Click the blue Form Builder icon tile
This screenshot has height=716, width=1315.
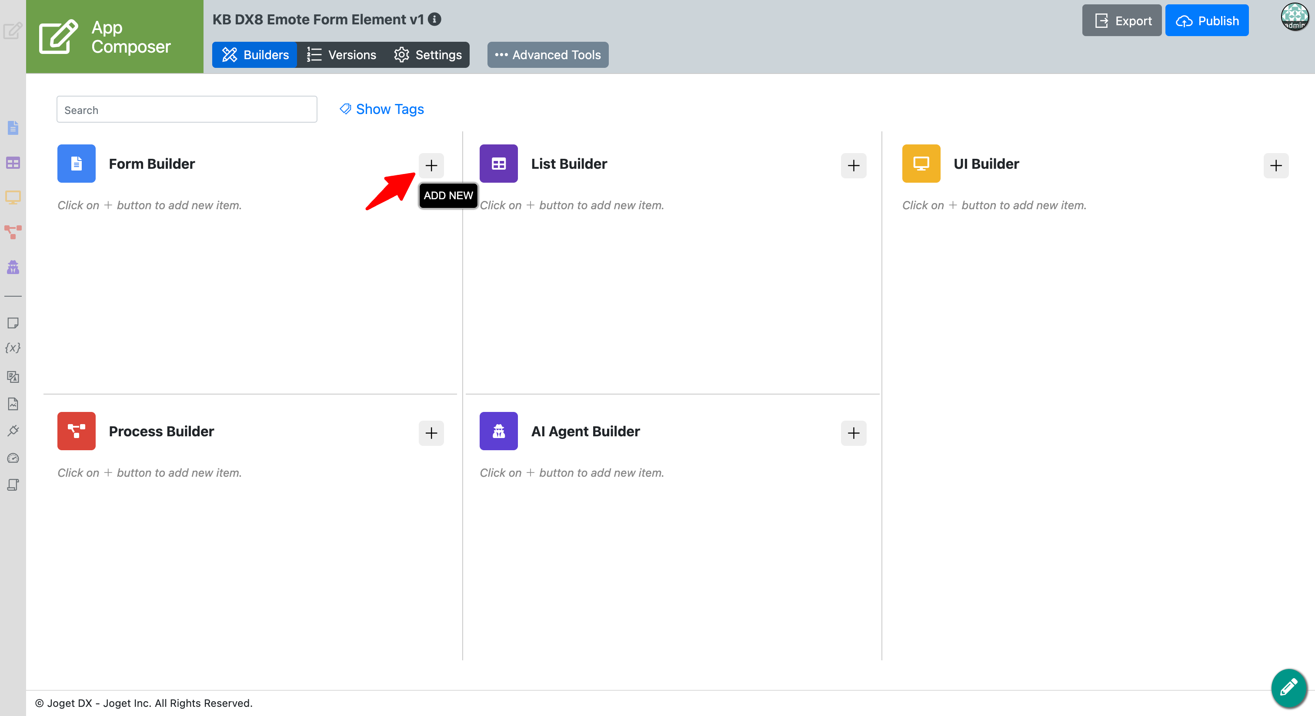[76, 164]
